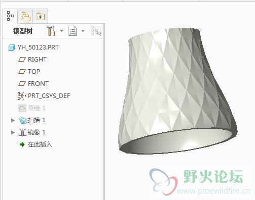The width and height of the screenshot is (255, 200).
Task: Click the 模型树 panel title
Action: coord(23,31)
